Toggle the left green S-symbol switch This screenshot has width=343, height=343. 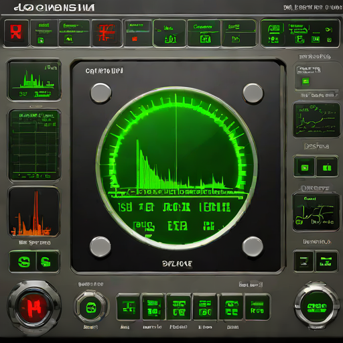pyautogui.click(x=23, y=262)
